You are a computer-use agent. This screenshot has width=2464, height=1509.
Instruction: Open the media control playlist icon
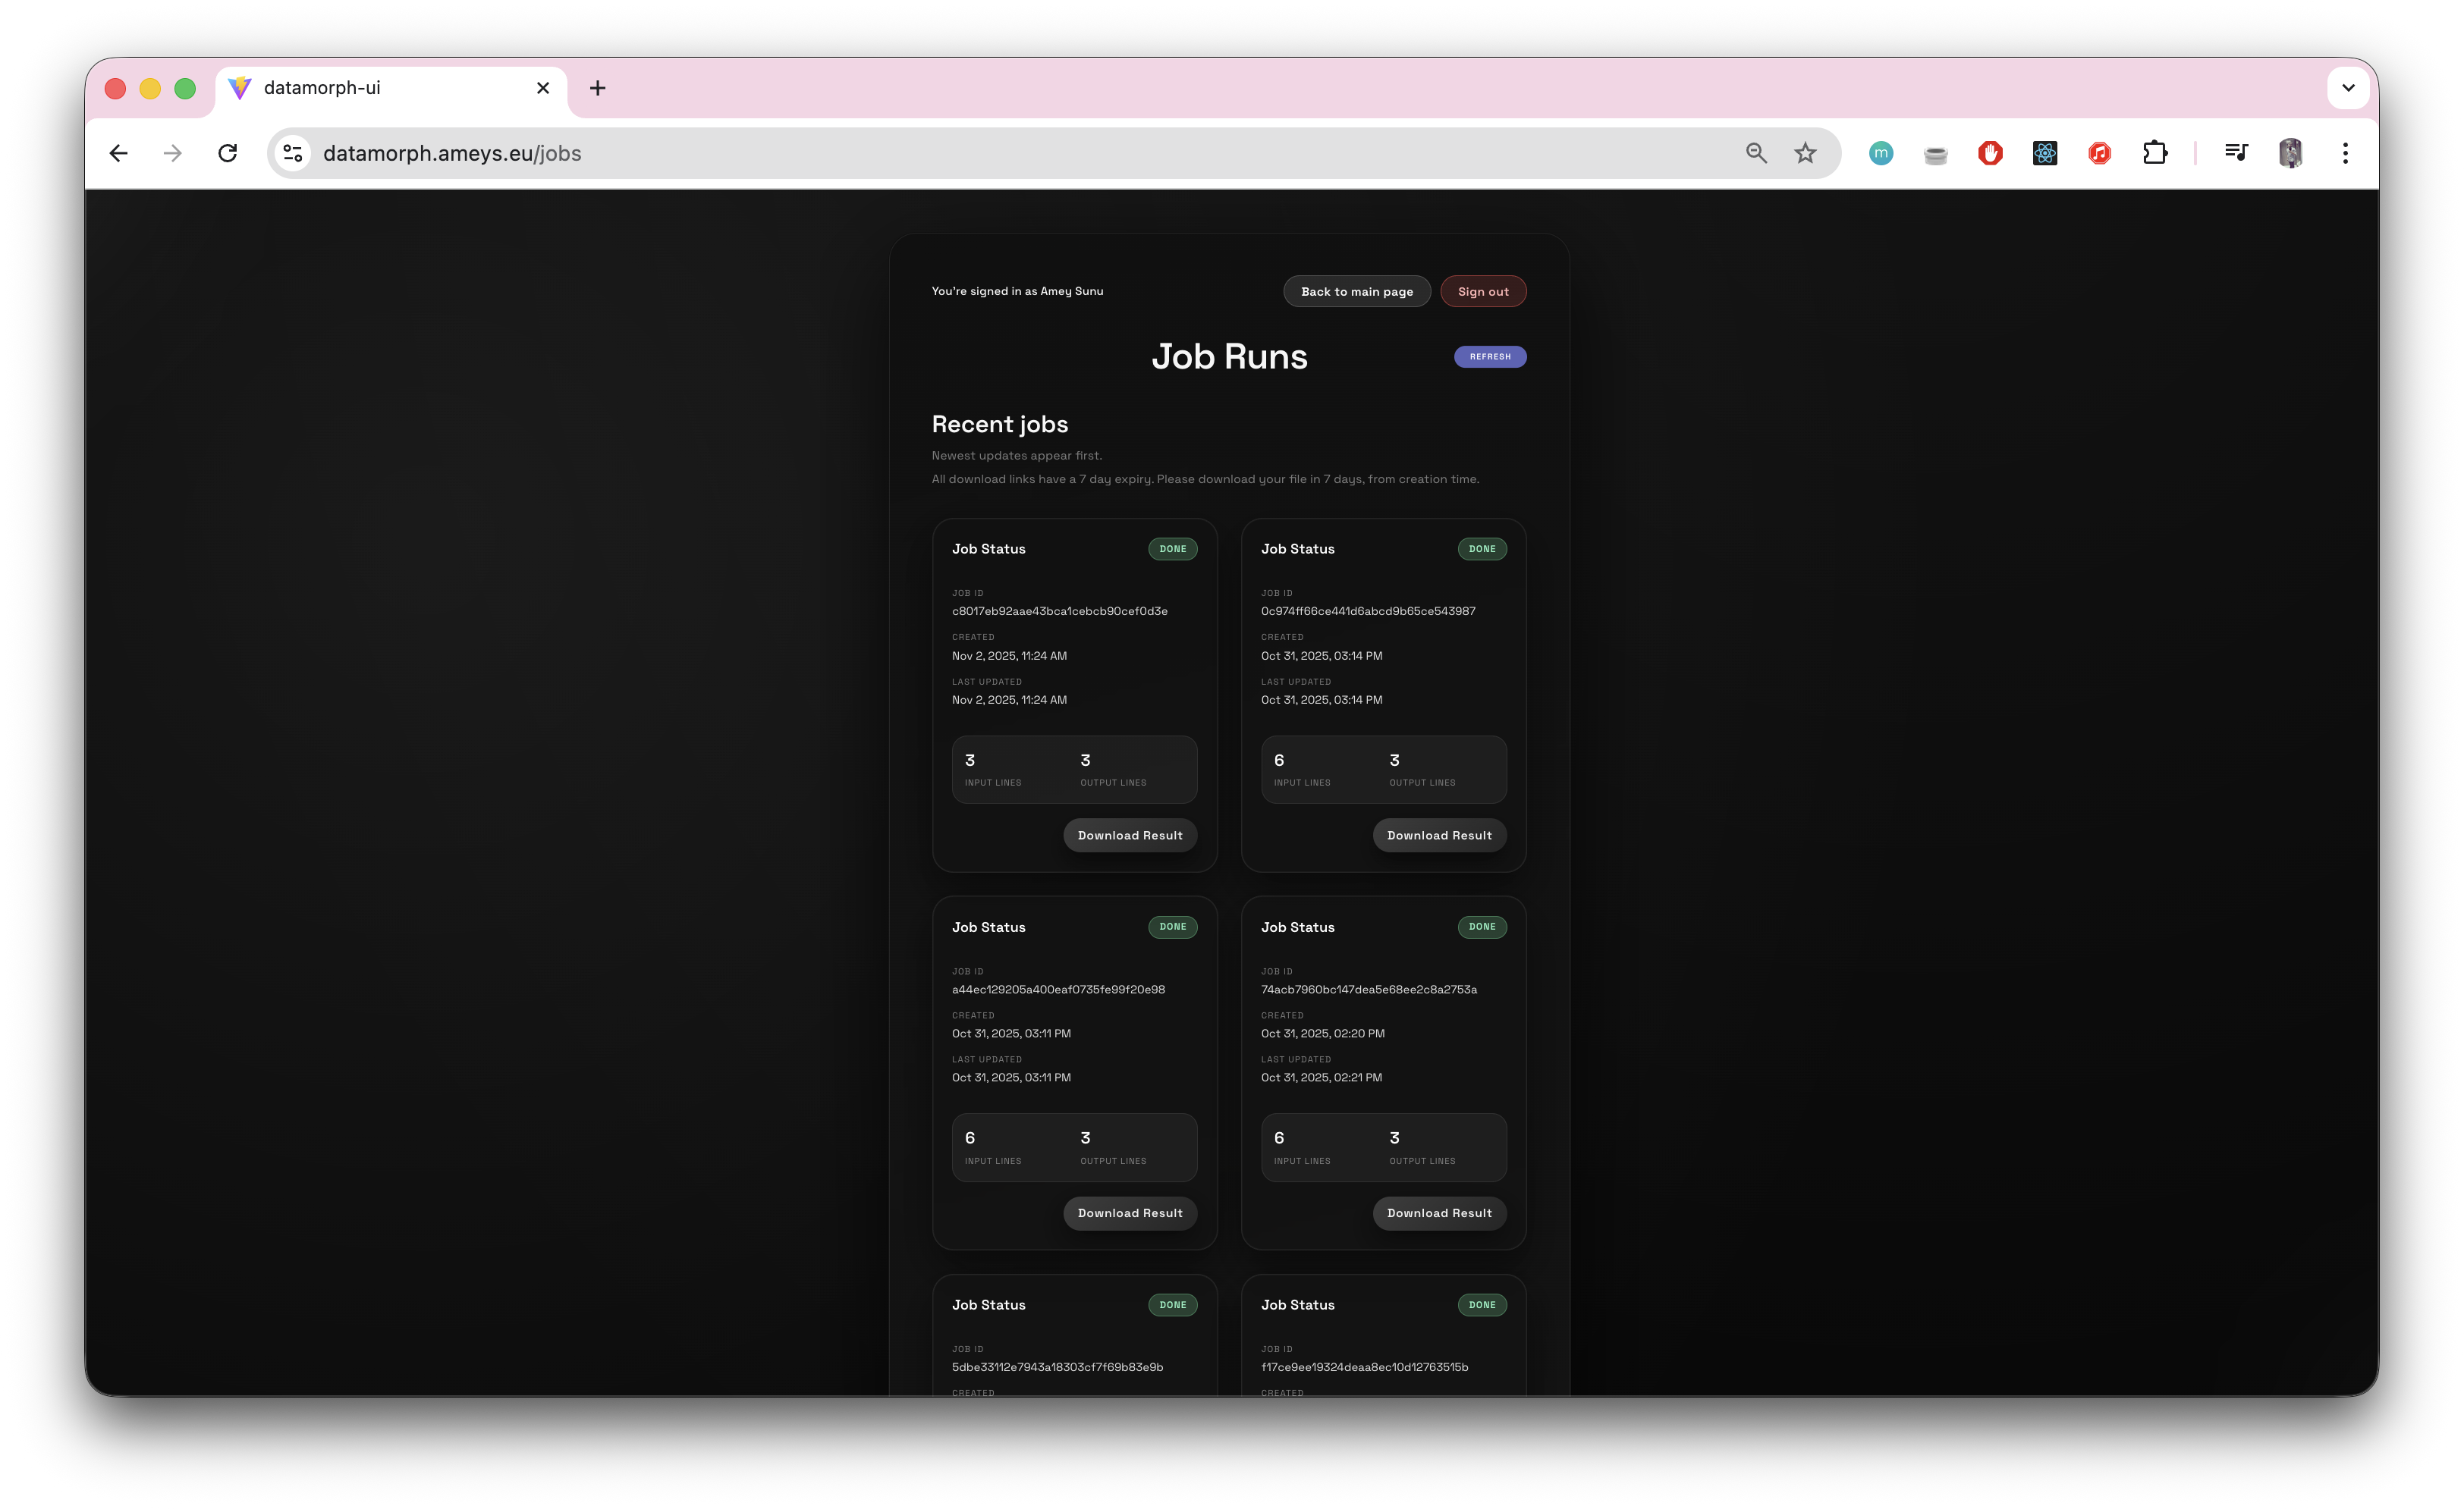click(x=2236, y=153)
